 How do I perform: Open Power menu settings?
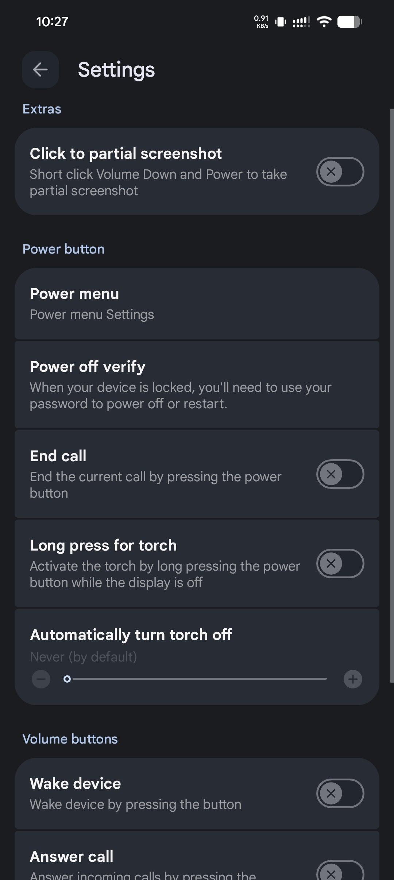pyautogui.click(x=197, y=304)
